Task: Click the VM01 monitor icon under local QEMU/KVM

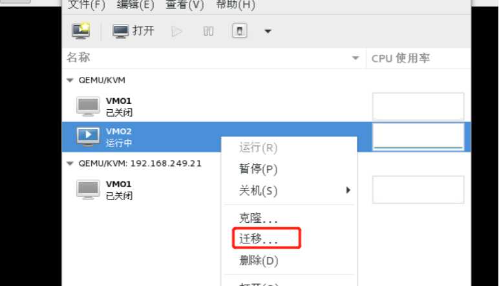Action: point(88,107)
